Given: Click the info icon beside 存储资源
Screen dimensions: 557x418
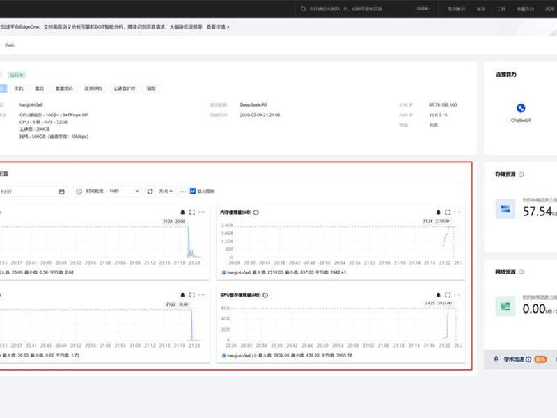Looking at the screenshot, I should [521, 174].
